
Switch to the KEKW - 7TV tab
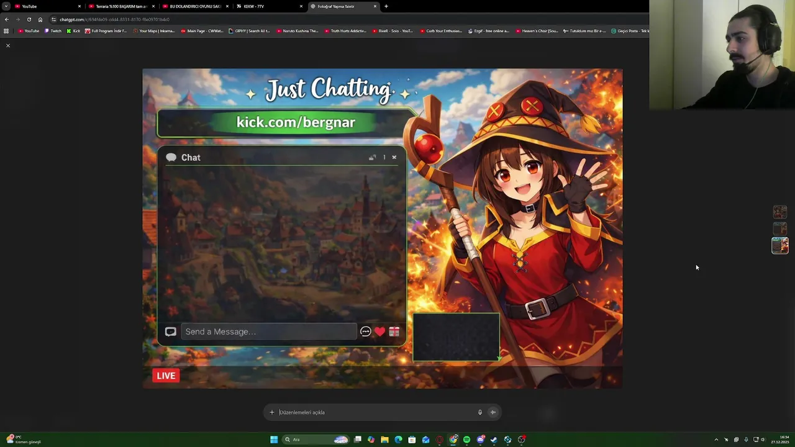tap(269, 6)
